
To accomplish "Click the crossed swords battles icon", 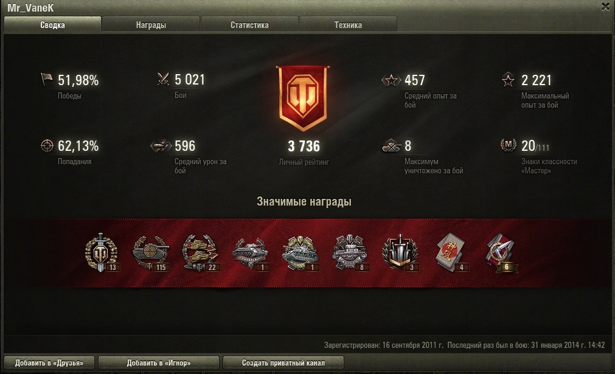I will click(x=163, y=79).
